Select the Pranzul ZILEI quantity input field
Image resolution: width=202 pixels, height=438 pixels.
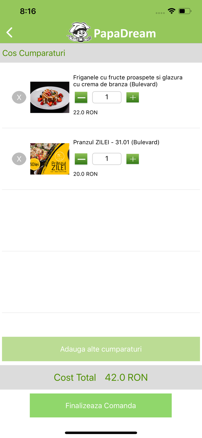tap(107, 159)
